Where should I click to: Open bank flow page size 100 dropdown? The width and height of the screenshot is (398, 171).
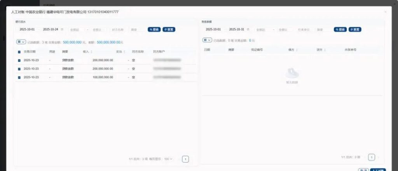tap(168, 159)
